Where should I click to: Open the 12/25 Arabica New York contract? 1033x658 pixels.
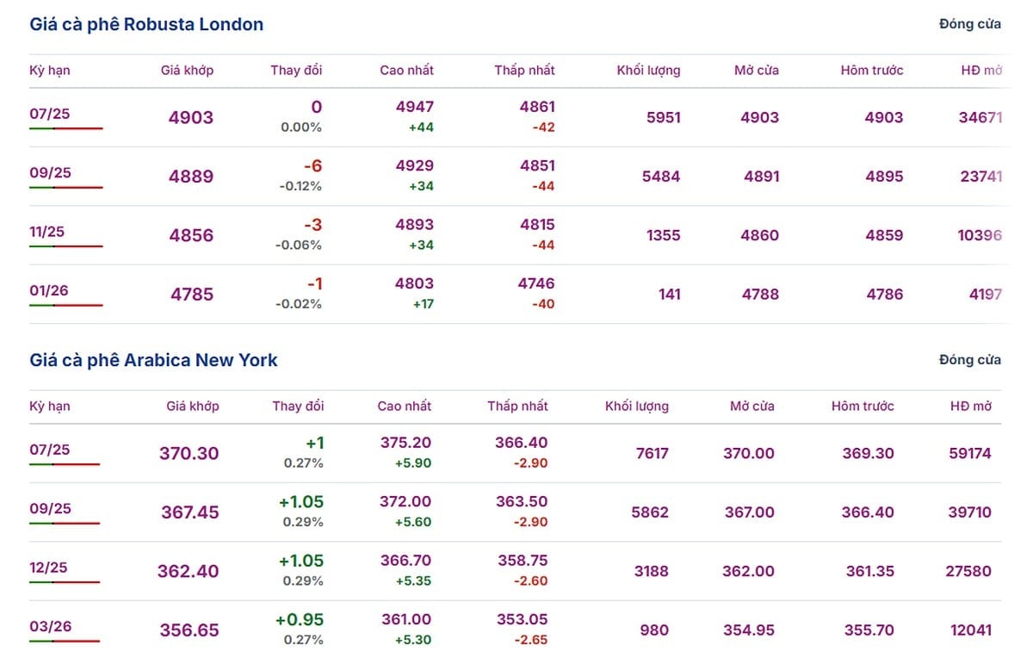pyautogui.click(x=50, y=568)
